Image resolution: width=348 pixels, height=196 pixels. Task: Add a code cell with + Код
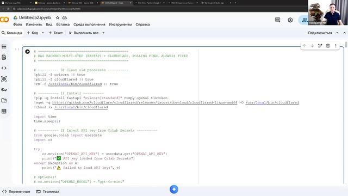pos(33,33)
